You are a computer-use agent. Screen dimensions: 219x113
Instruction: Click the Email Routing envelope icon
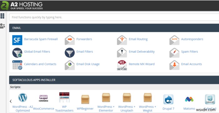(122, 40)
